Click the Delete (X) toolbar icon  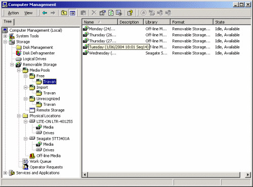coord(94,13)
